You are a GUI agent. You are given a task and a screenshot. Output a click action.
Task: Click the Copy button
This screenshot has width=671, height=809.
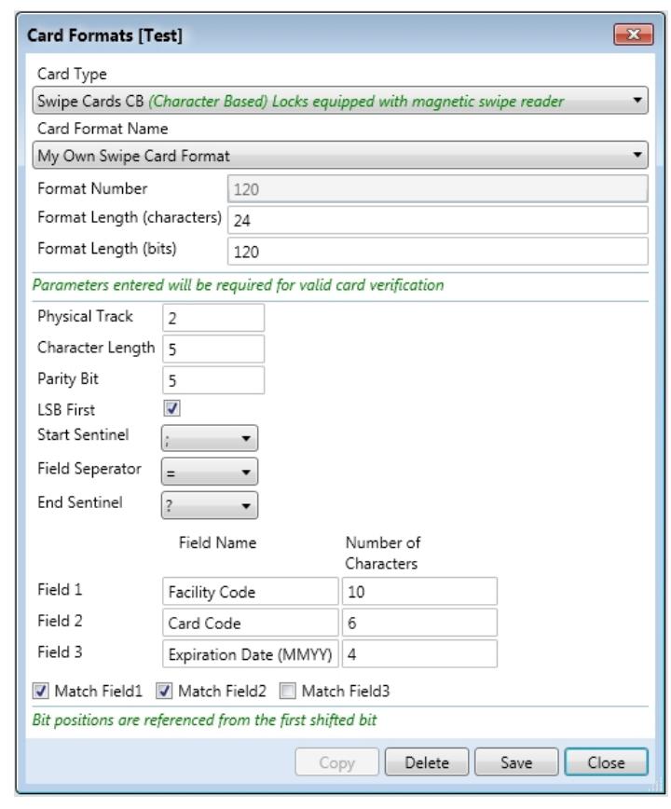click(x=336, y=762)
